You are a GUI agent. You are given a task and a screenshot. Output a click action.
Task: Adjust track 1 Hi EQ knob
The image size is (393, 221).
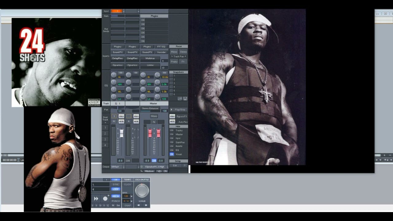(x=114, y=75)
